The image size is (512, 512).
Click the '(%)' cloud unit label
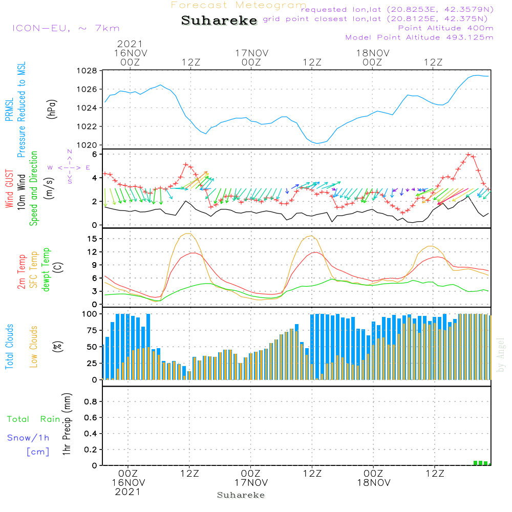pos(57,347)
